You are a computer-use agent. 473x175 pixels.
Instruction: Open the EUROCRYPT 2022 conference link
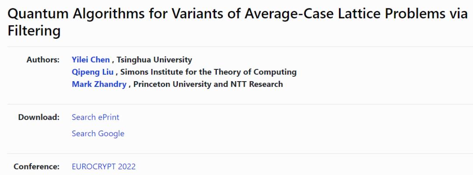(104, 166)
